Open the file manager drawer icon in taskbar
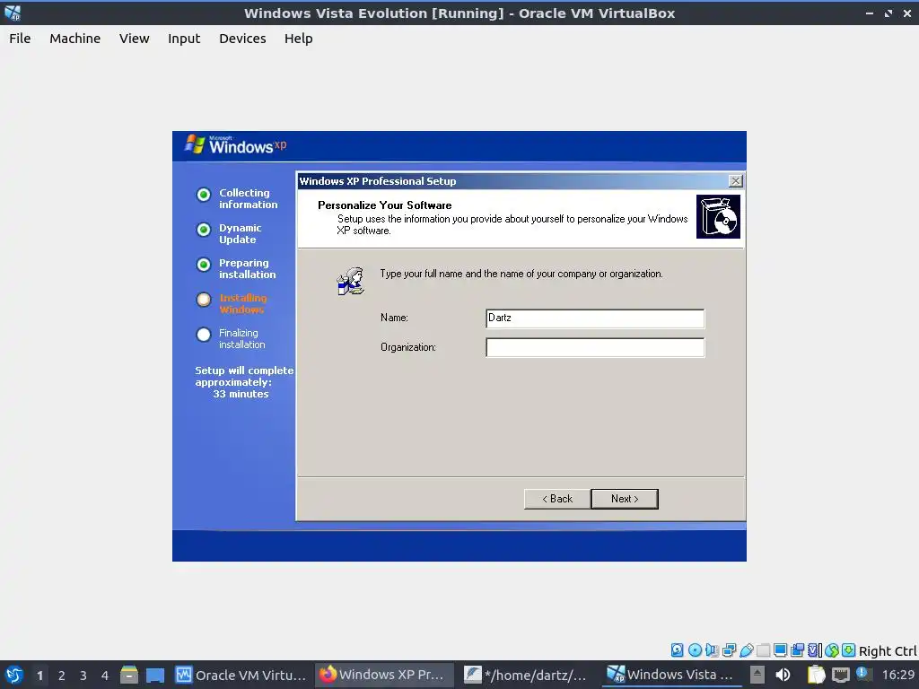This screenshot has height=689, width=919. [x=129, y=675]
